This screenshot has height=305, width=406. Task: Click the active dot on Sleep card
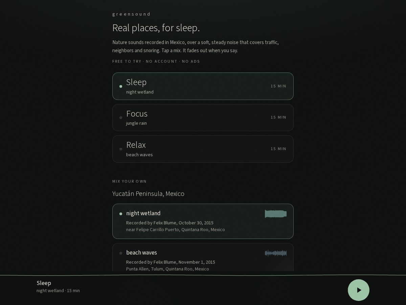click(121, 86)
